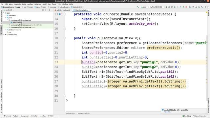Screen dimensions: 210x118
Task: Collapse the com.example.briscolascore package arrow
Action: (7, 20)
